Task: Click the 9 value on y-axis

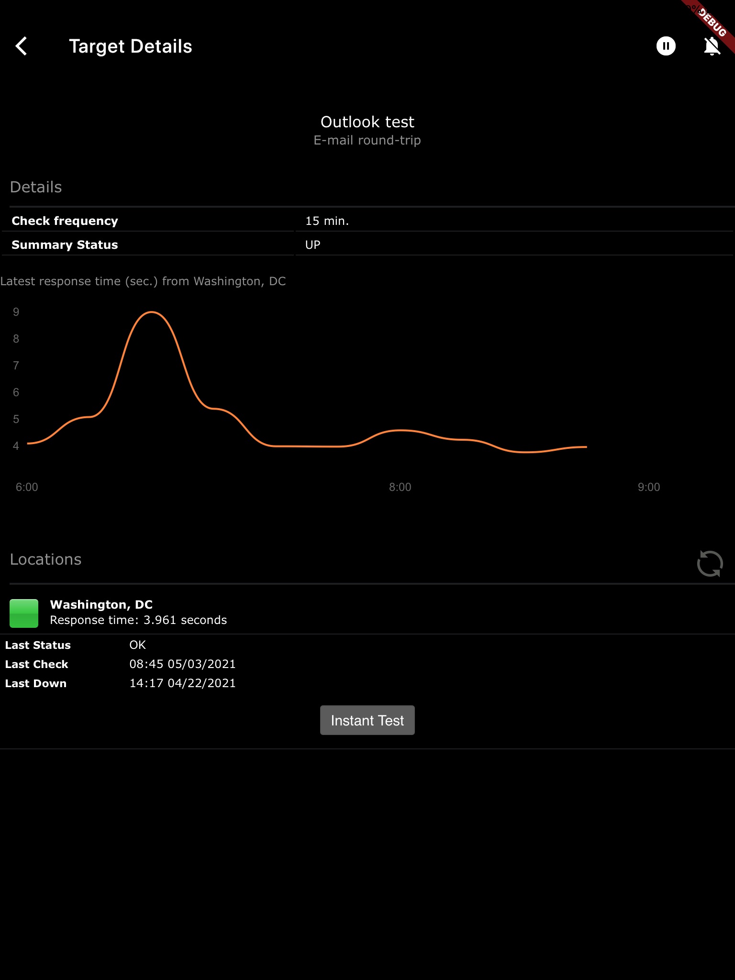Action: coord(16,312)
